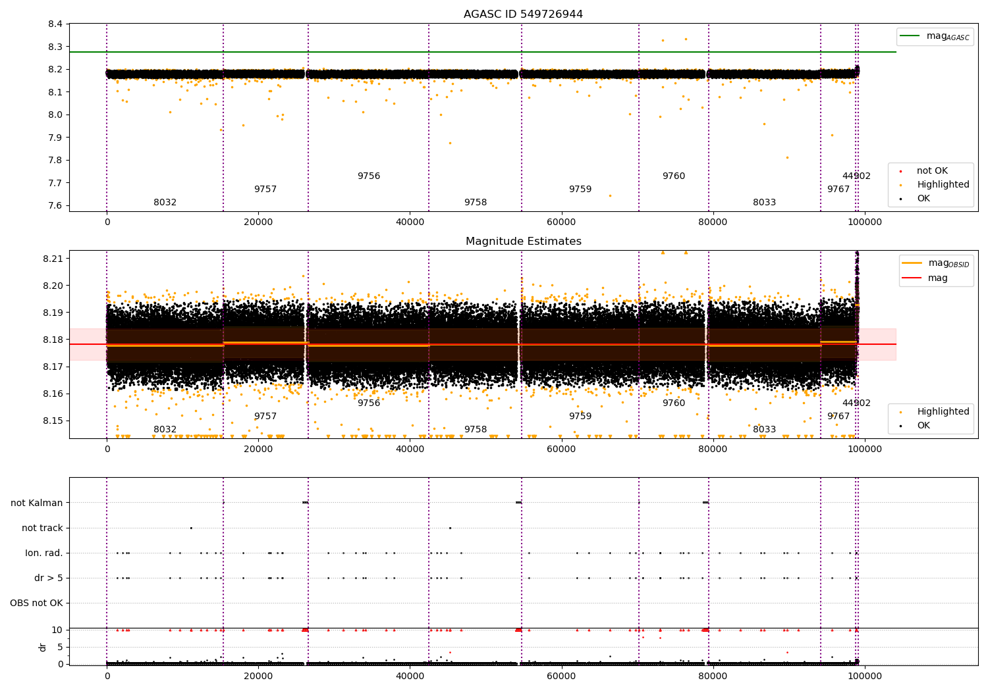Click obsid label 9757 in the top plot

265,190
